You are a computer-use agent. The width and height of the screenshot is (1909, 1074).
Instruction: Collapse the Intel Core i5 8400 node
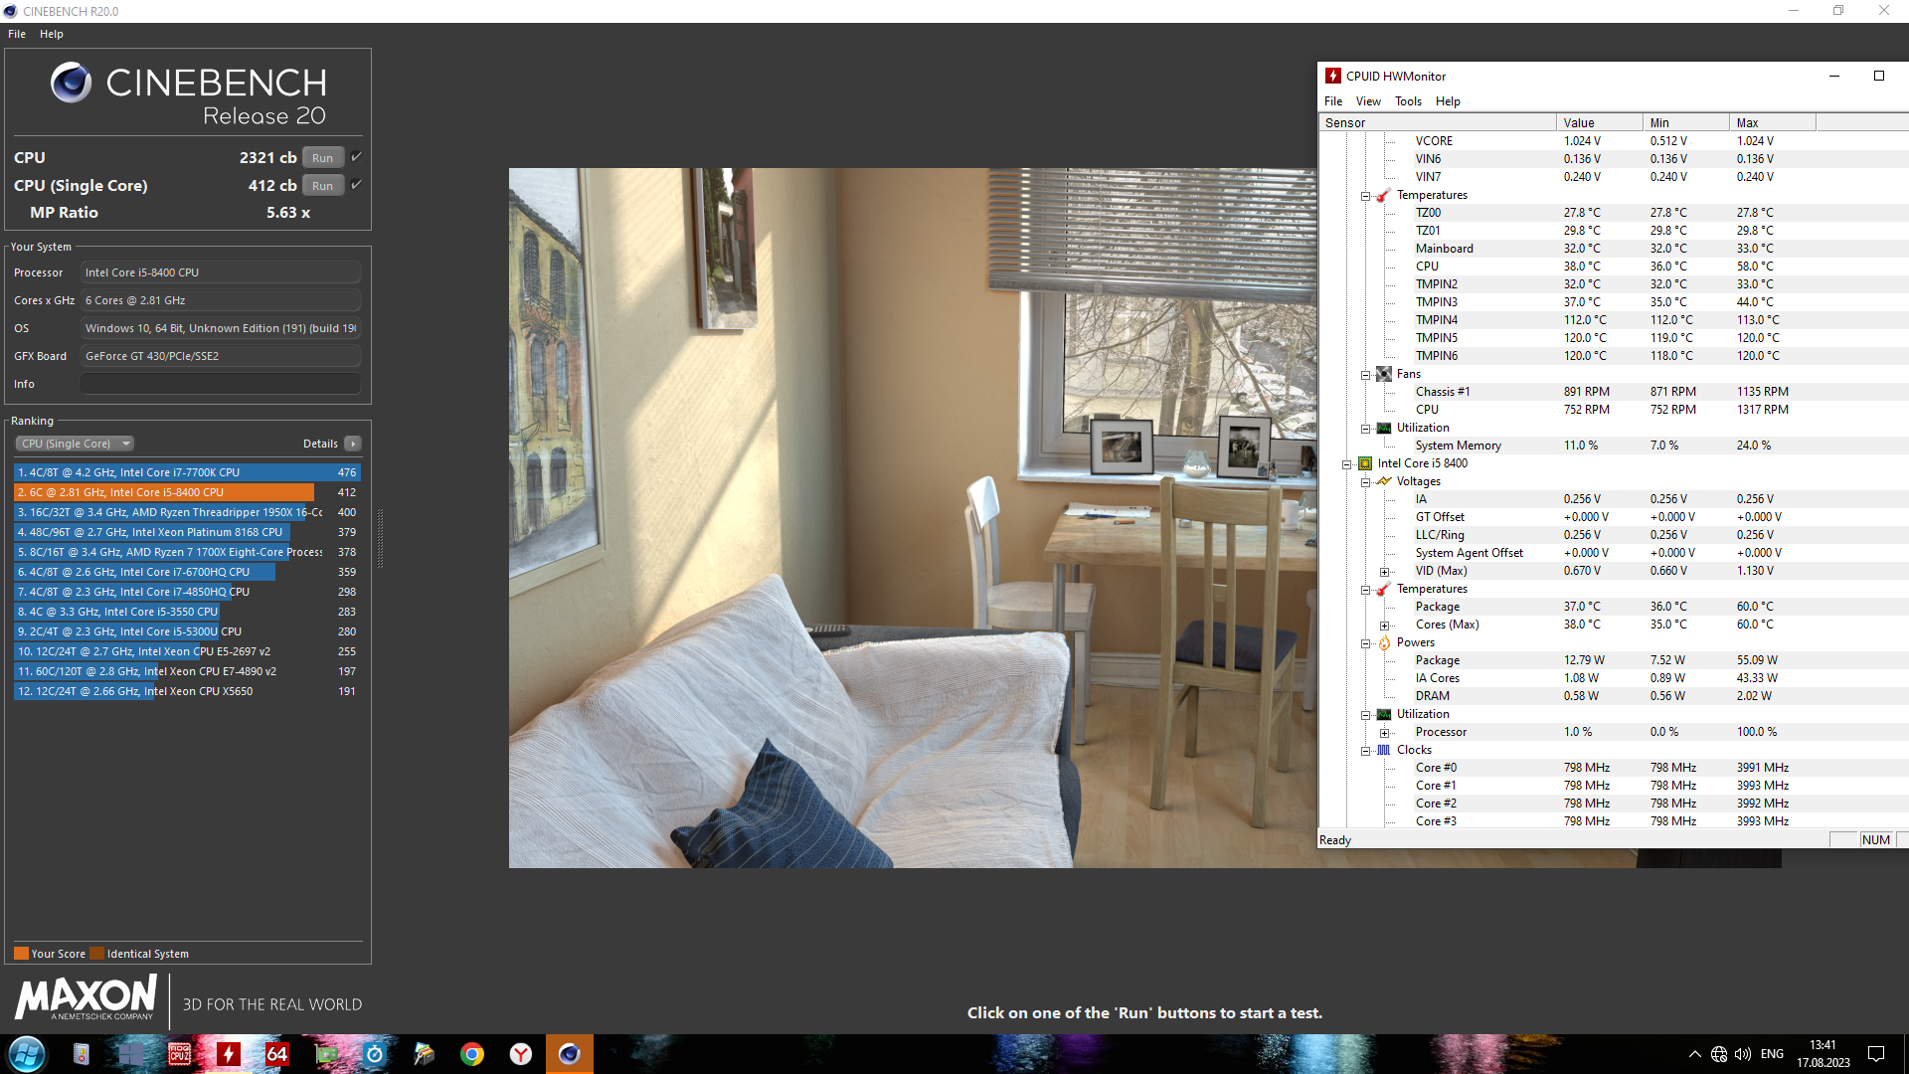(1347, 464)
